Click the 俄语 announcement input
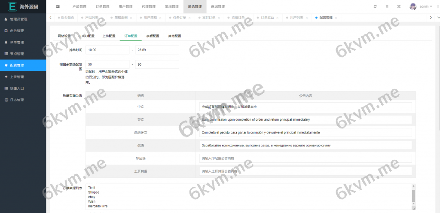The image size is (440, 213). click(306, 146)
